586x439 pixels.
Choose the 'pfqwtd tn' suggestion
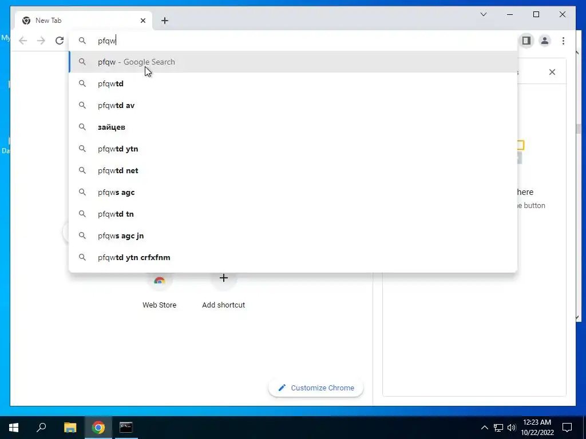click(293, 214)
